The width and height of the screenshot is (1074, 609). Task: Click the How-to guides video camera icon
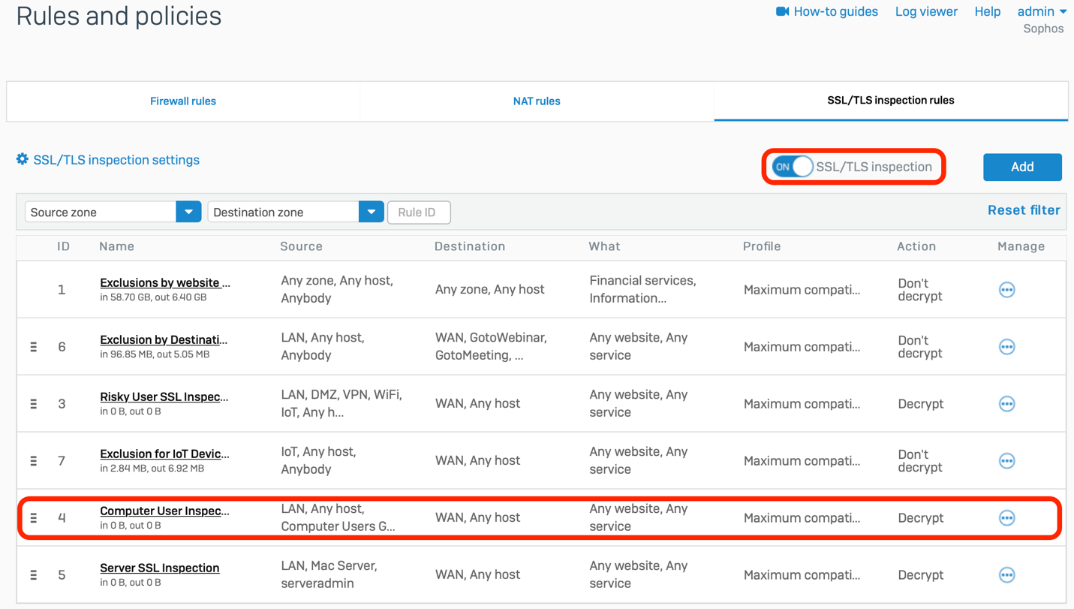[x=782, y=11]
